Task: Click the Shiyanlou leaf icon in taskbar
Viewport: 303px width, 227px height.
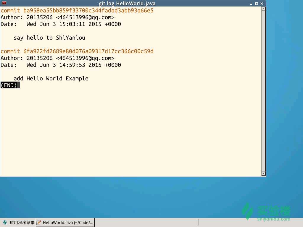Action: click(5, 223)
